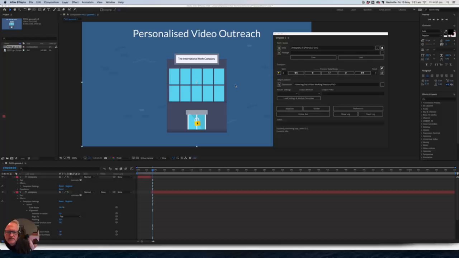Click the Enable Bot button
The width and height of the screenshot is (459, 258).
click(x=303, y=114)
